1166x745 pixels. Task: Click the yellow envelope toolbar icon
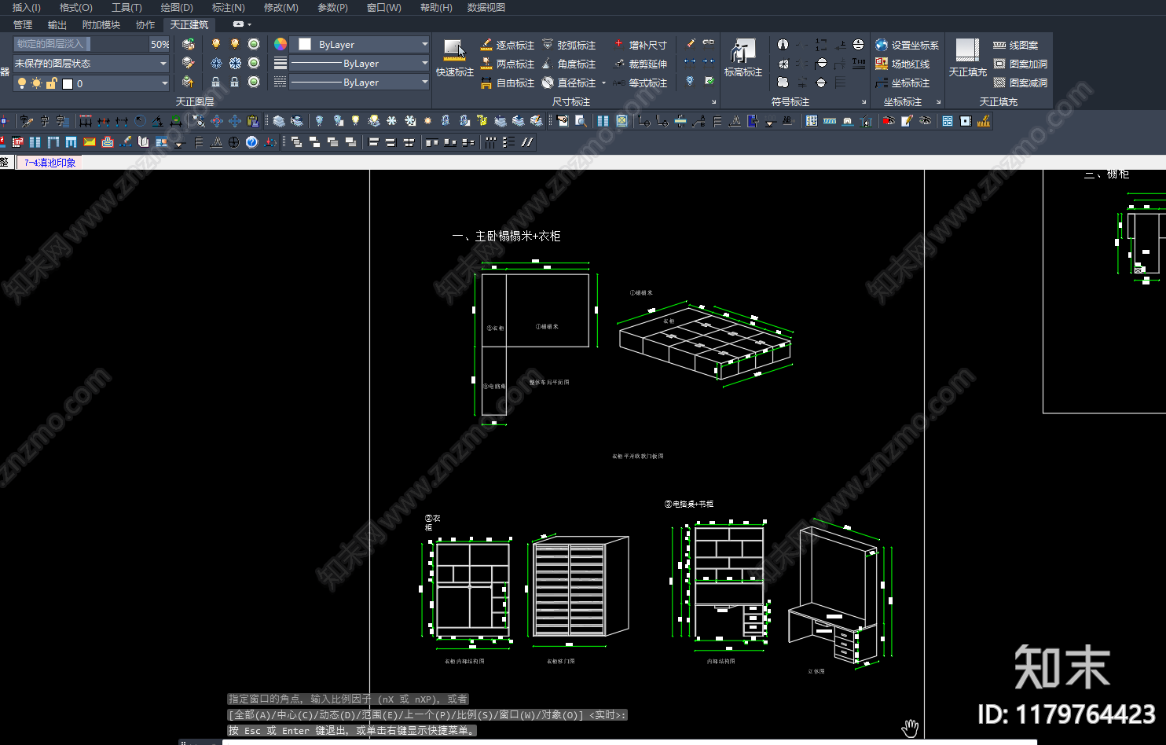point(90,142)
